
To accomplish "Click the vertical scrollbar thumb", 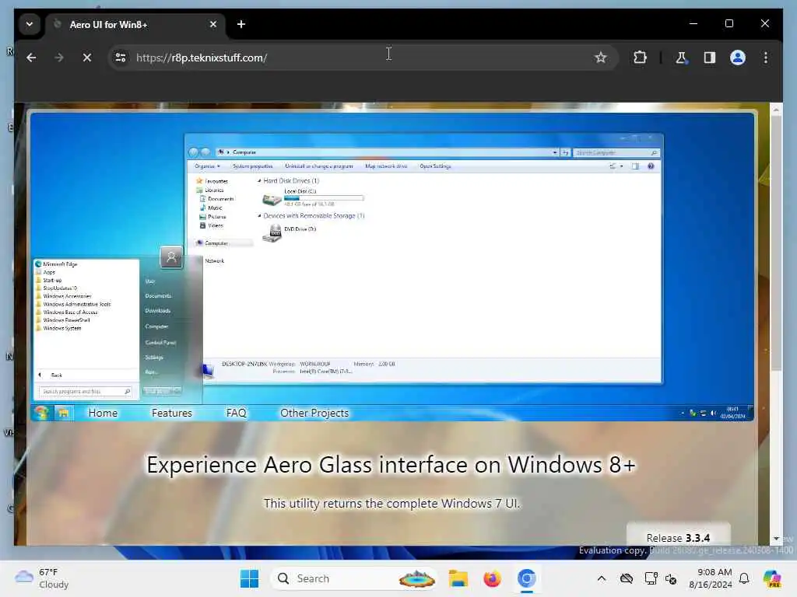I will coord(776,243).
